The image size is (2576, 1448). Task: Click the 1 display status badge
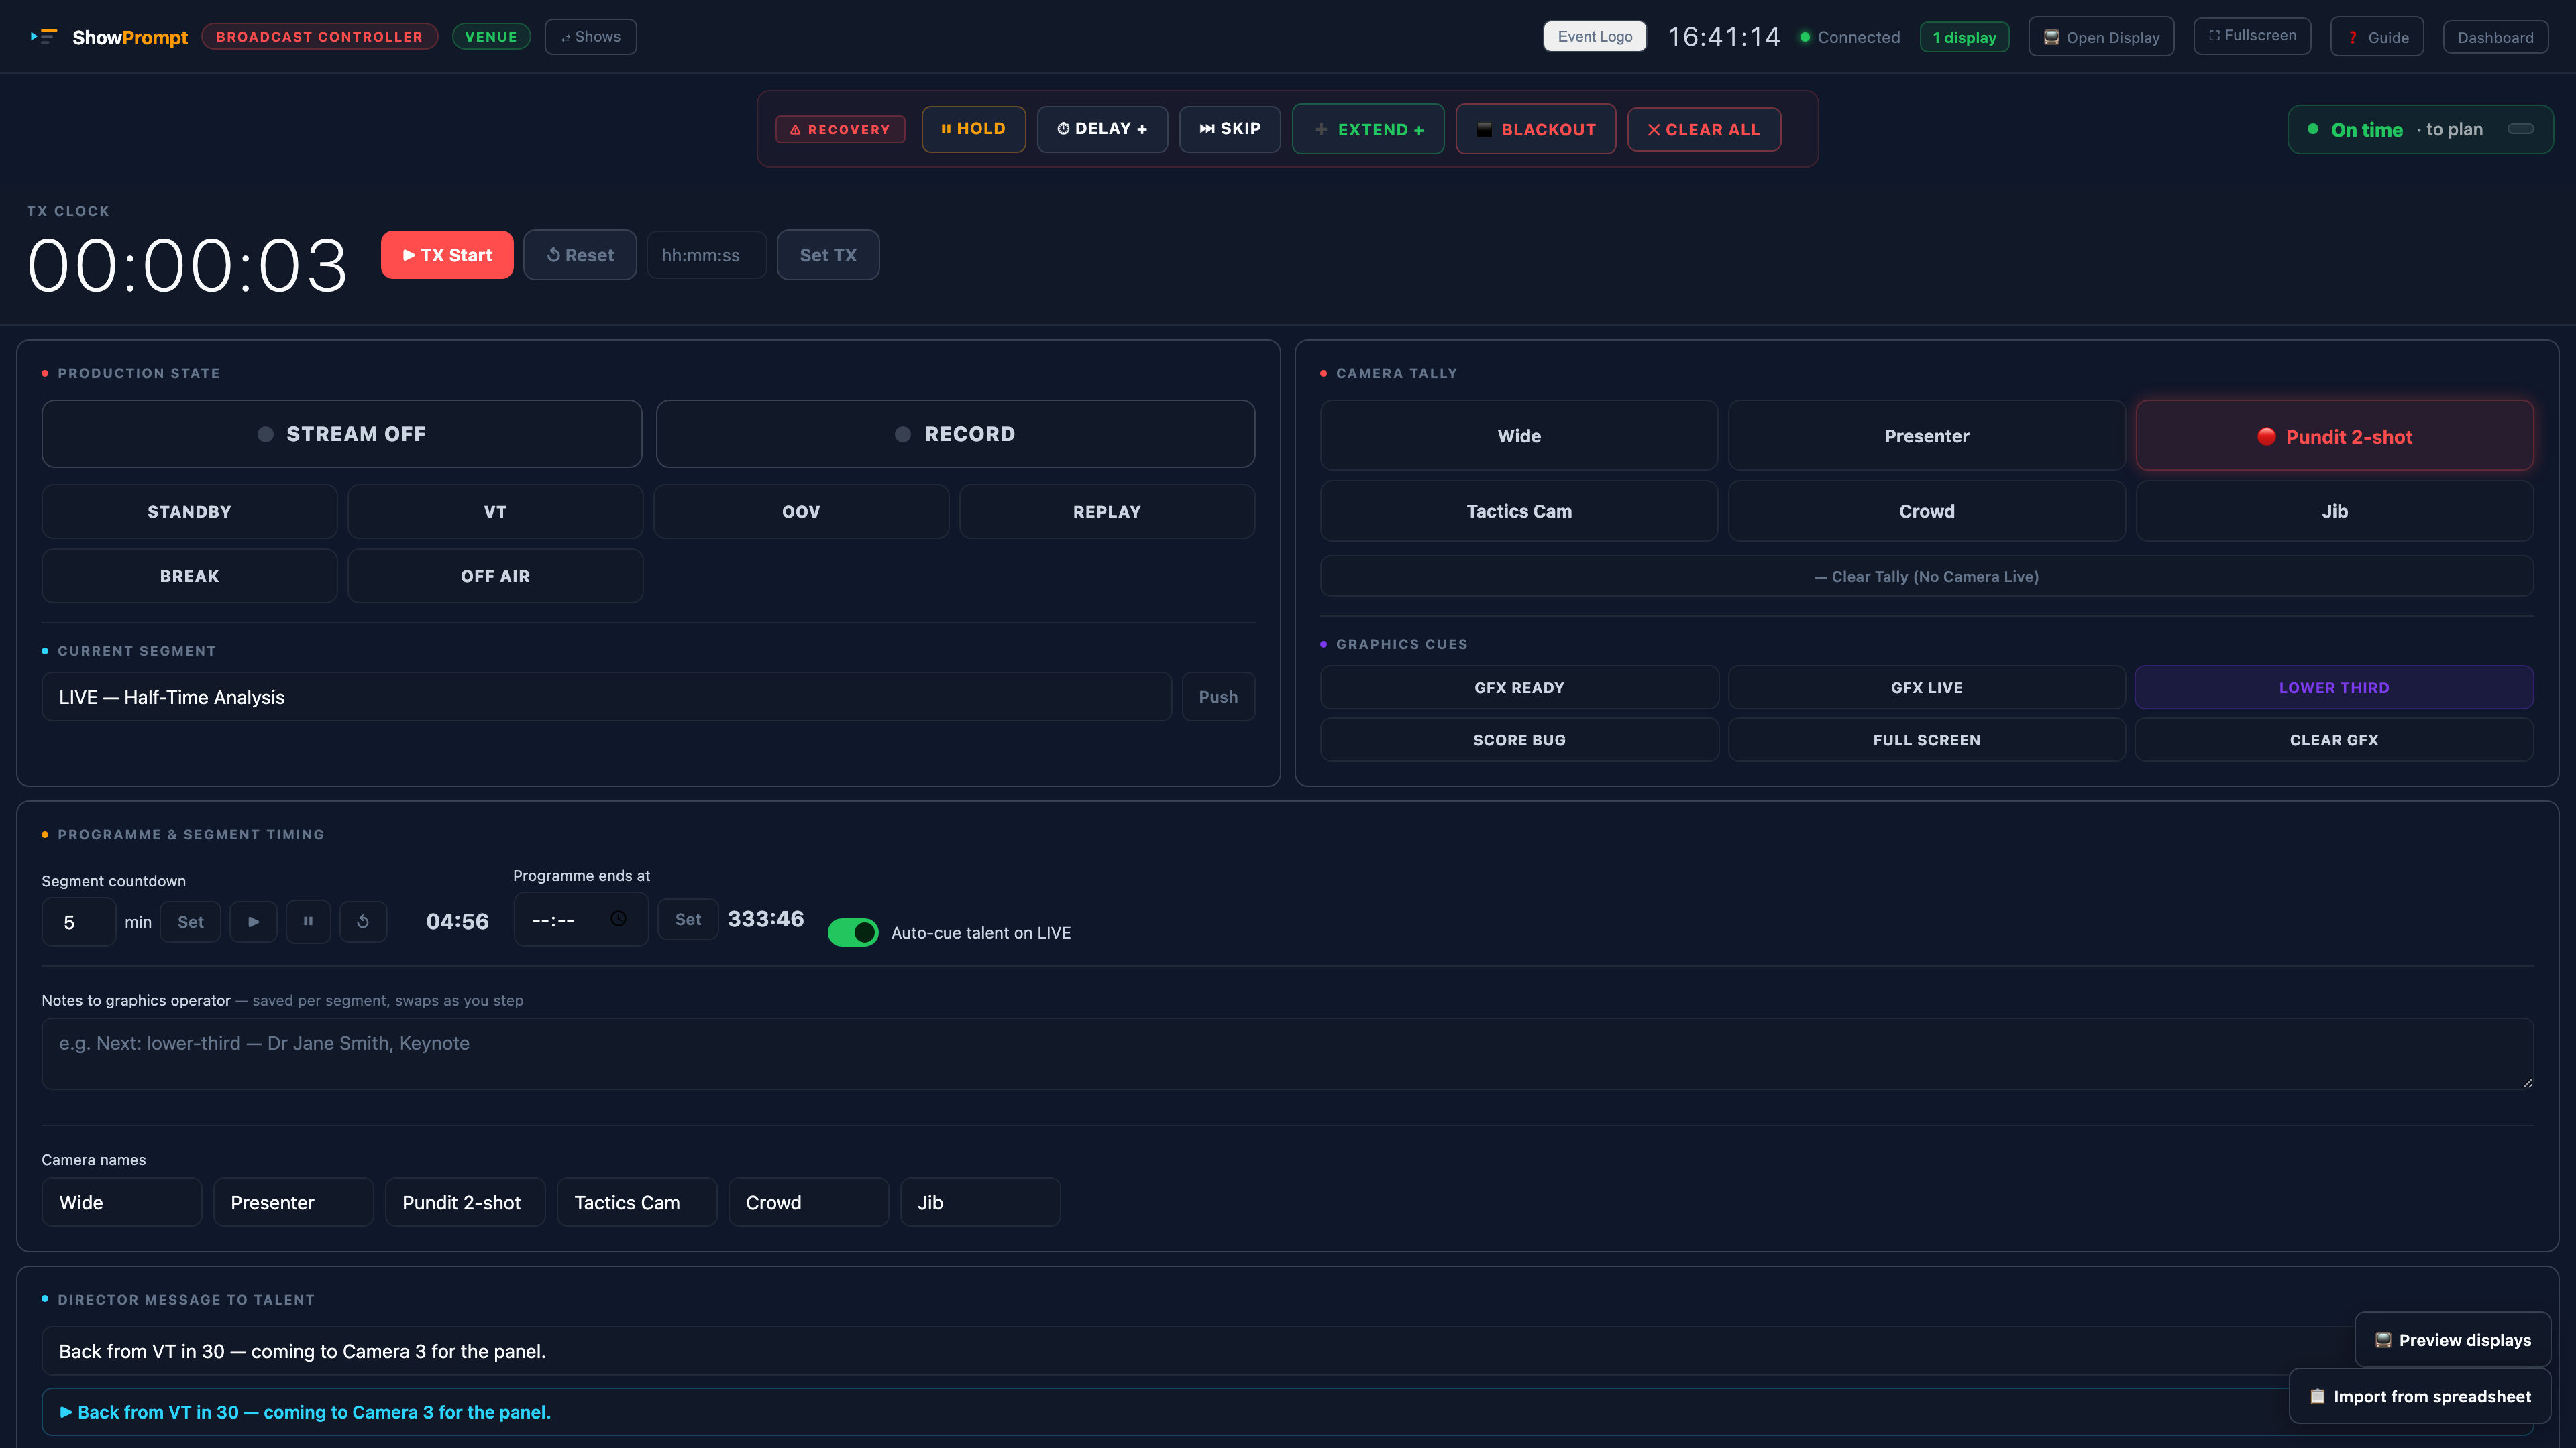[1964, 37]
